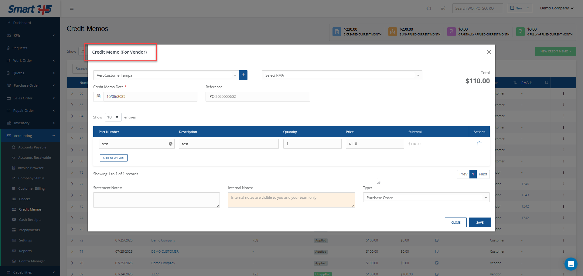Clear the test part number field

tap(171, 144)
